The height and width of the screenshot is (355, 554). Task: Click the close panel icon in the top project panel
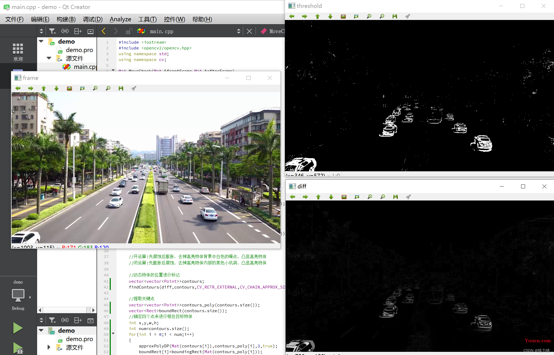coord(90,32)
